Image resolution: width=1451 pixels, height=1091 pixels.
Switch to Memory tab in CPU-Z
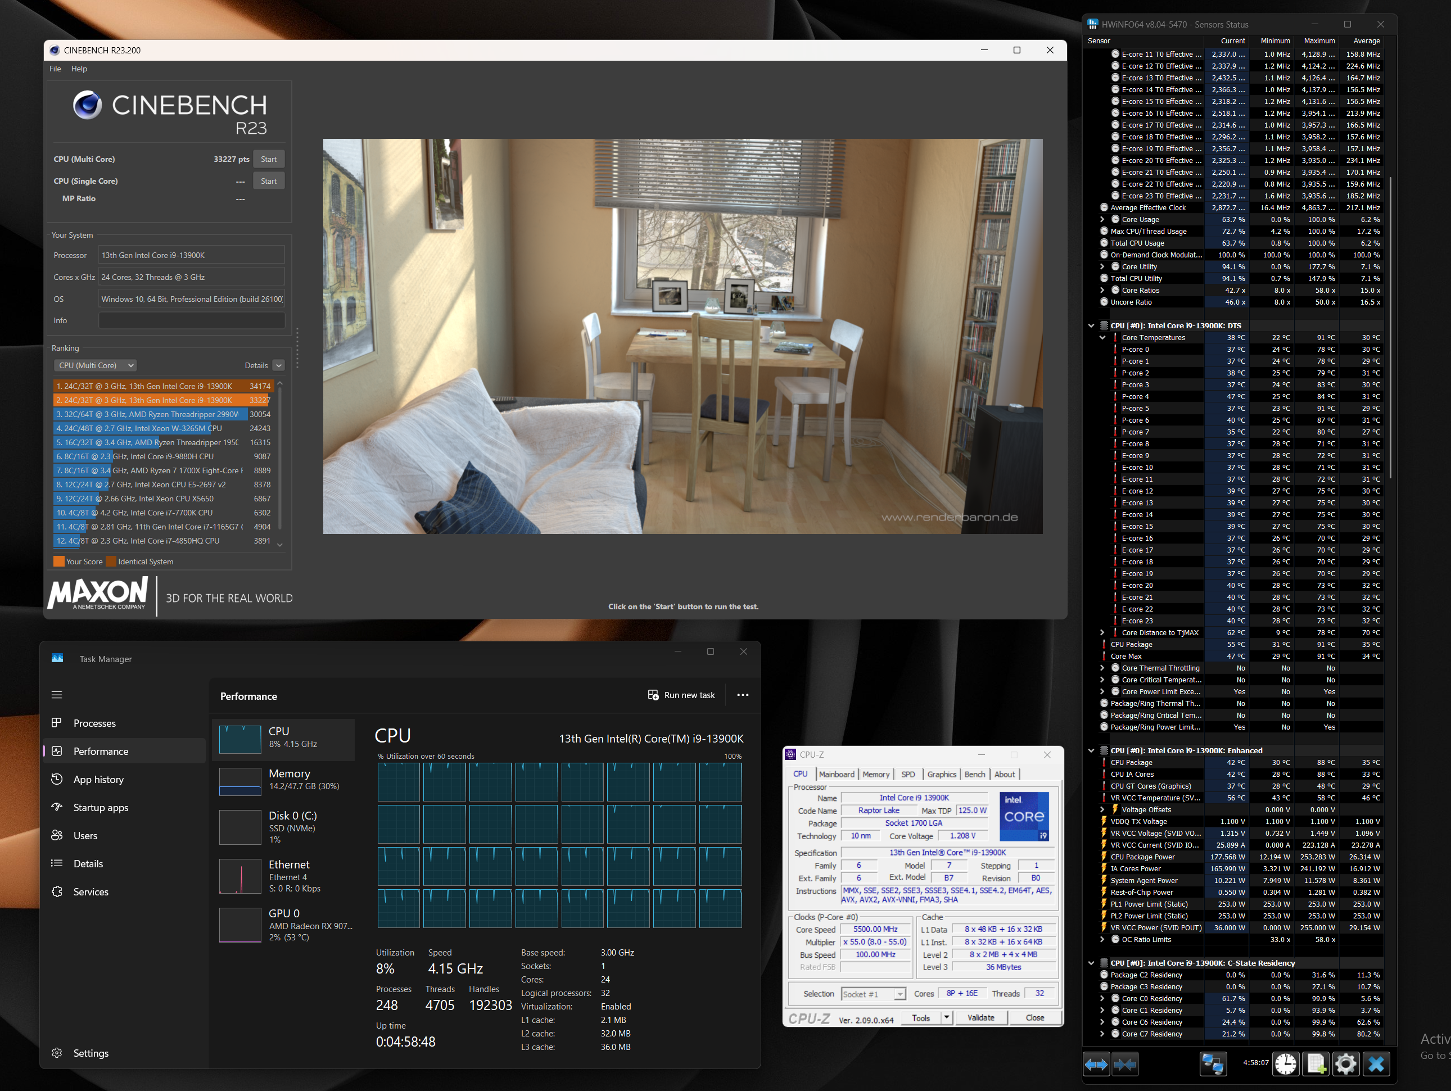pyautogui.click(x=876, y=775)
